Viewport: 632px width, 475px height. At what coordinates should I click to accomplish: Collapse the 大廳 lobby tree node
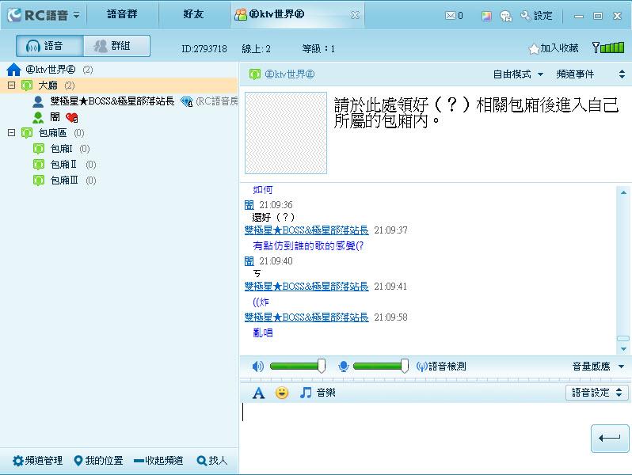[x=12, y=85]
